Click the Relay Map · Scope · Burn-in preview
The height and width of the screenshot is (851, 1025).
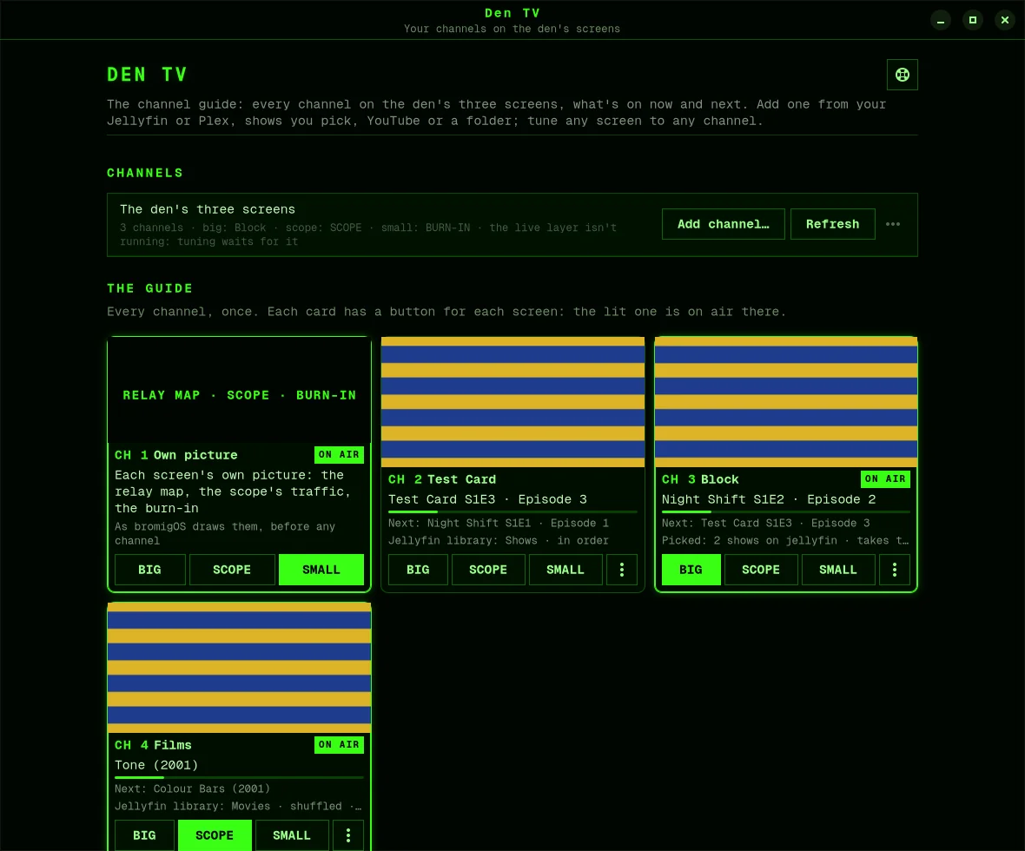pos(239,390)
